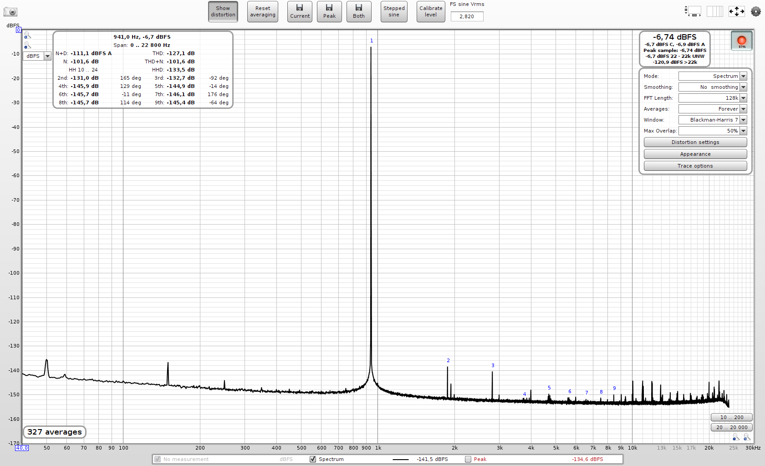Edit the top axis limit 0 box
Screen dimensions: 765x466
point(19,30)
